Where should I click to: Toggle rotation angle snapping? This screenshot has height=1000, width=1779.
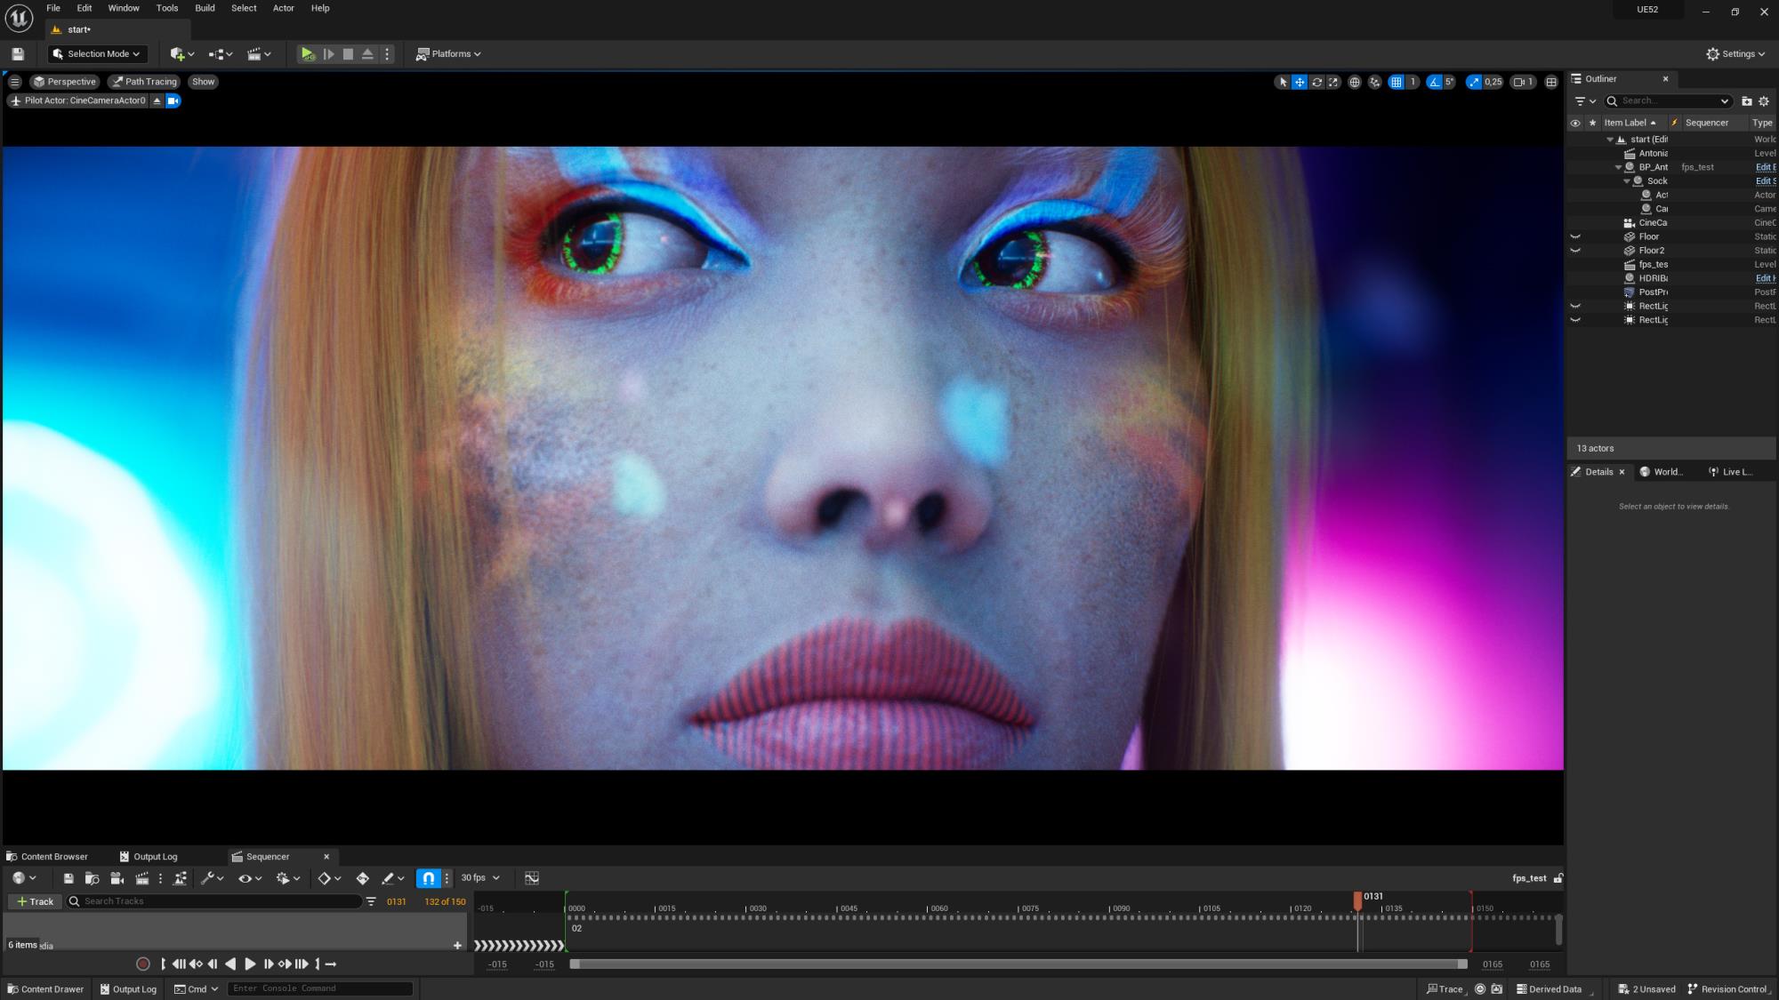click(x=1434, y=82)
